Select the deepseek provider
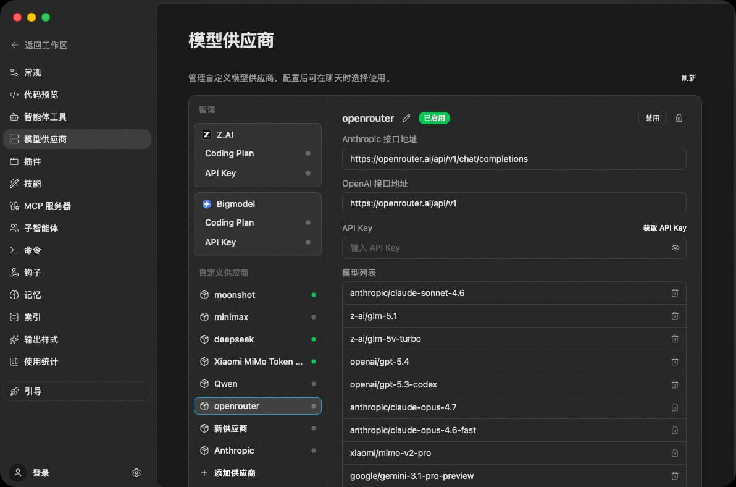This screenshot has width=736, height=487. click(257, 339)
